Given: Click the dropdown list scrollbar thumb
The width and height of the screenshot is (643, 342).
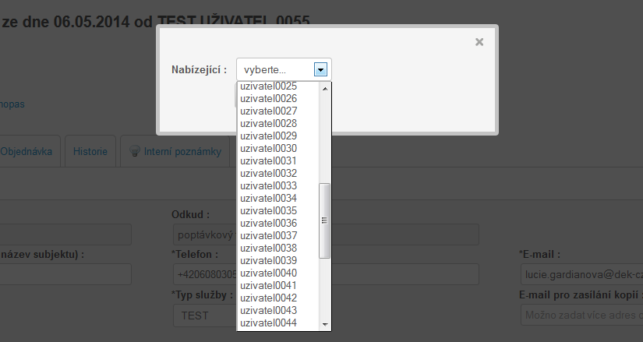Looking at the screenshot, I should (324, 220).
